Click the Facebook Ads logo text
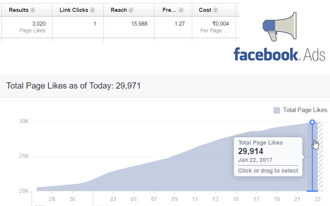Viewport: 330px width, 206px height. [280, 54]
